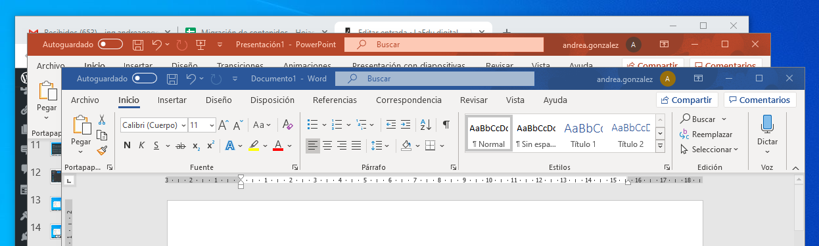The image size is (819, 246).
Task: Toggle bold N formatting
Action: 127,145
